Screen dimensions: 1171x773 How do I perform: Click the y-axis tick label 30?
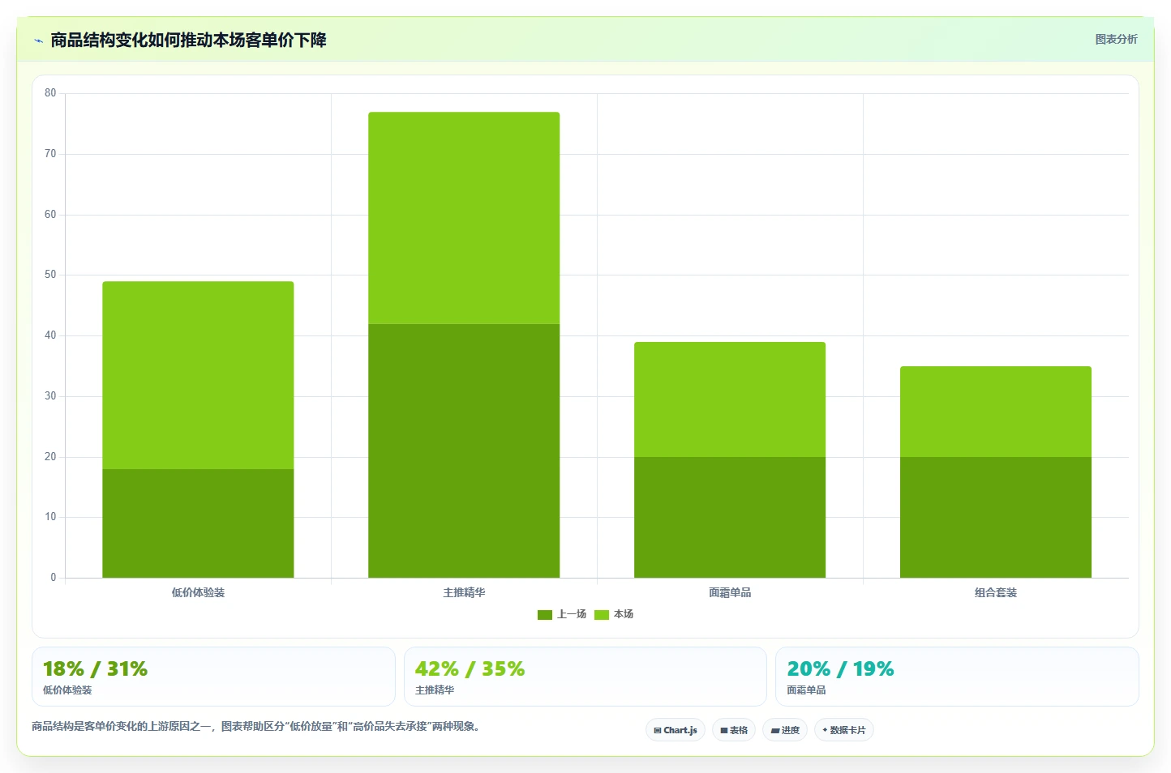coord(50,396)
